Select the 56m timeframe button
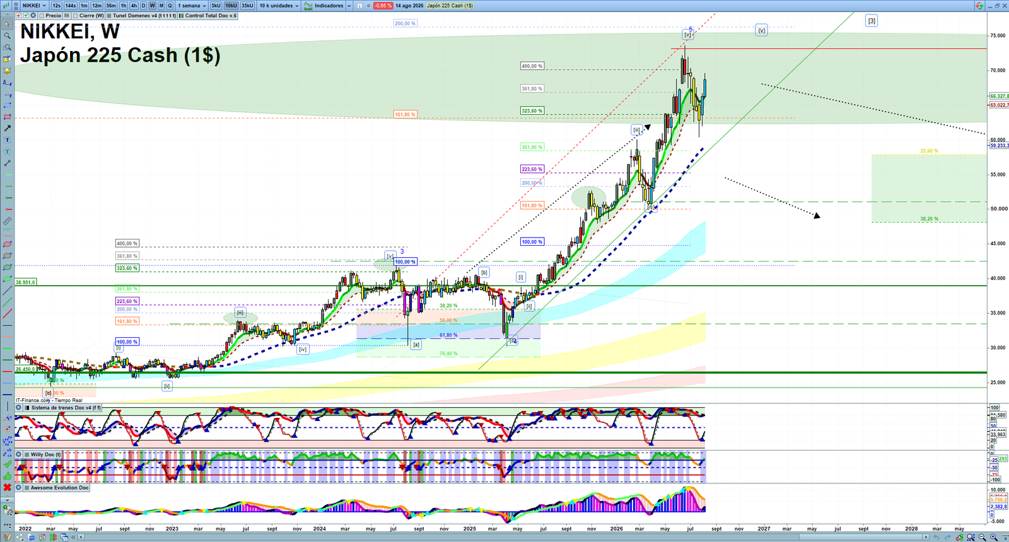This screenshot has height=542, width=1009. point(111,5)
